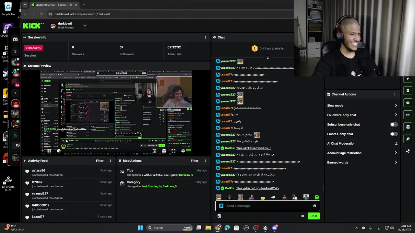Open wrench tools icon in right sidebar
Image resolution: width=415 pixels, height=233 pixels.
408,139
